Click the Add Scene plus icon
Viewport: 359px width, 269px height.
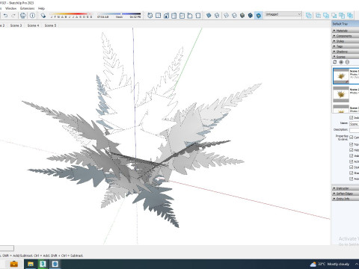coord(341,62)
